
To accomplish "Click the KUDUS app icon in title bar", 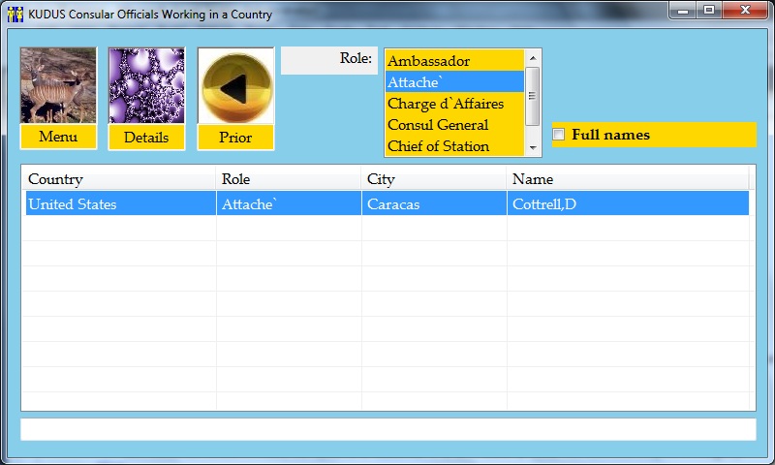I will coord(15,15).
